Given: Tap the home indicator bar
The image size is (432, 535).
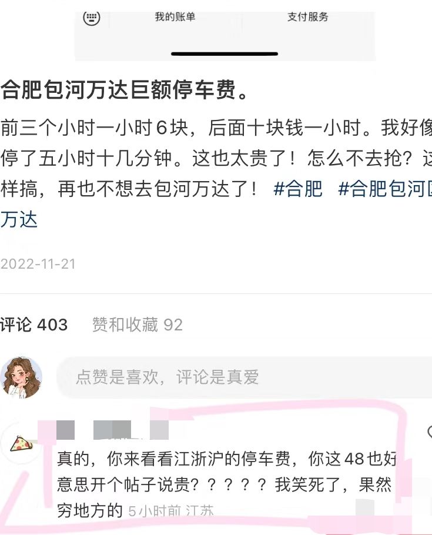Looking at the screenshot, I should pos(225,53).
